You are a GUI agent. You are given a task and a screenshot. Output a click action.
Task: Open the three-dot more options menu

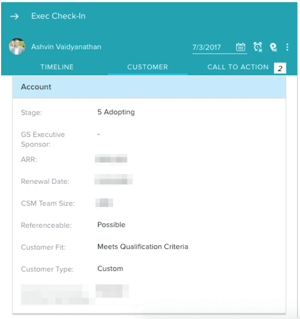[287, 47]
